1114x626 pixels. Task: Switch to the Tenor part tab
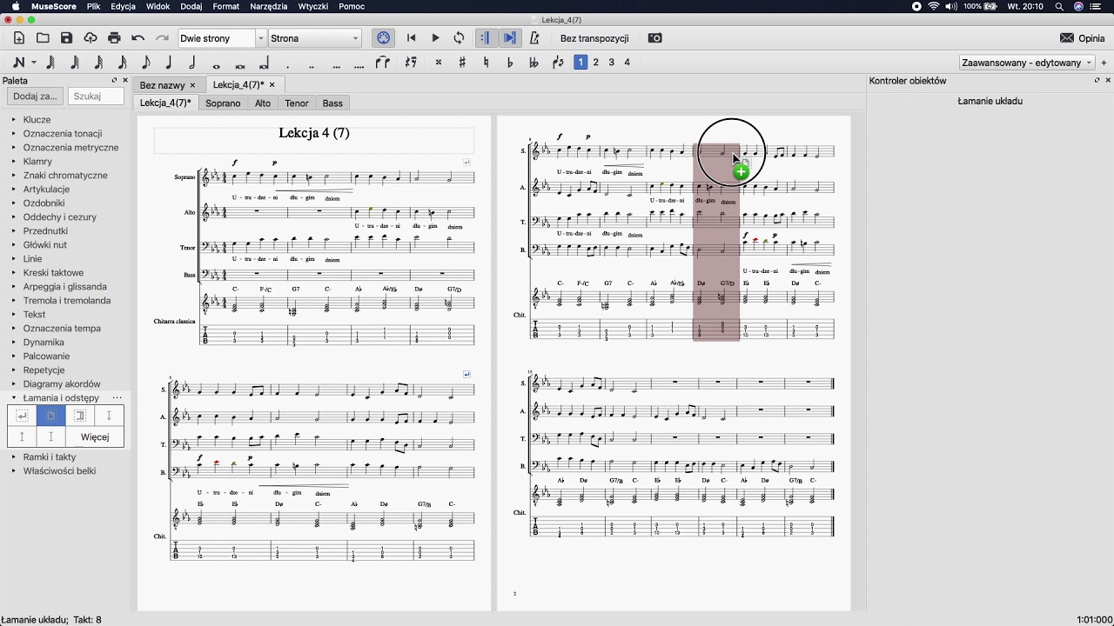(297, 103)
